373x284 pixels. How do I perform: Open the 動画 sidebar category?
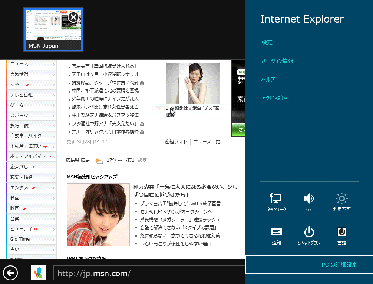(32, 198)
